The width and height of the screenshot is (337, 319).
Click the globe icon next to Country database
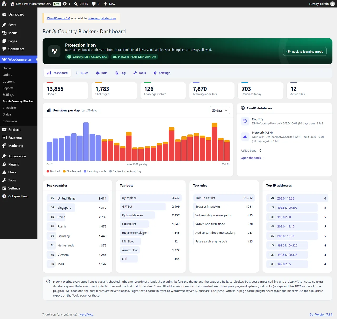(x=245, y=121)
